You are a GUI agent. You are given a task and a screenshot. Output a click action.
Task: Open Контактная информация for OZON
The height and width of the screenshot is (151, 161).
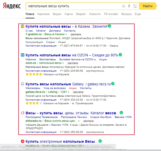[41, 71]
